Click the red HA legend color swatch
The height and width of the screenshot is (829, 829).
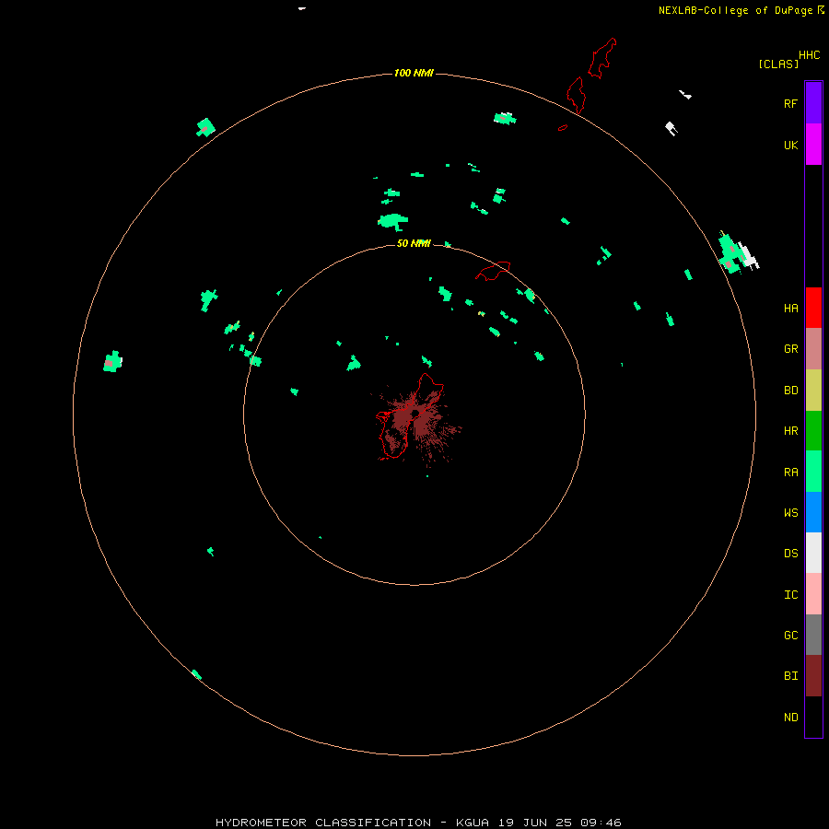(x=813, y=308)
